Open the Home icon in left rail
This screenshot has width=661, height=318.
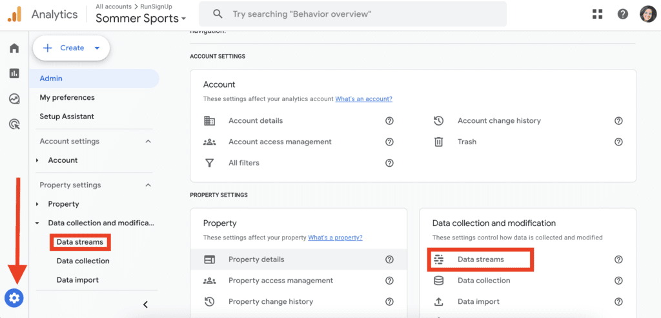tap(14, 48)
